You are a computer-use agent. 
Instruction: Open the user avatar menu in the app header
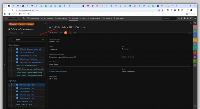(195, 18)
